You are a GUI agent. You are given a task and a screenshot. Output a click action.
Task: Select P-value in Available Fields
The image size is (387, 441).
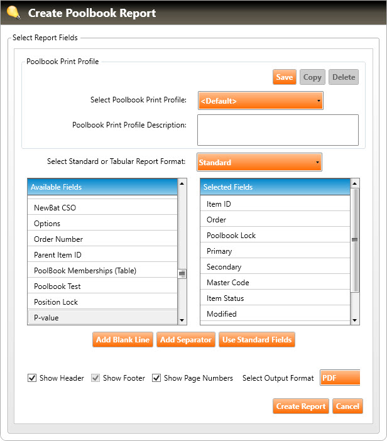pos(102,317)
